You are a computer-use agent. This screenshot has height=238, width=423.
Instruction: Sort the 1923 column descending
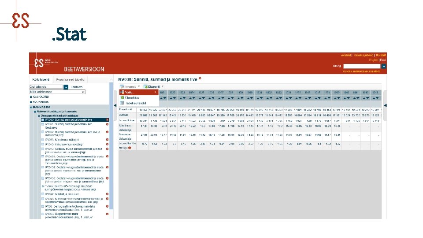pos(184,98)
